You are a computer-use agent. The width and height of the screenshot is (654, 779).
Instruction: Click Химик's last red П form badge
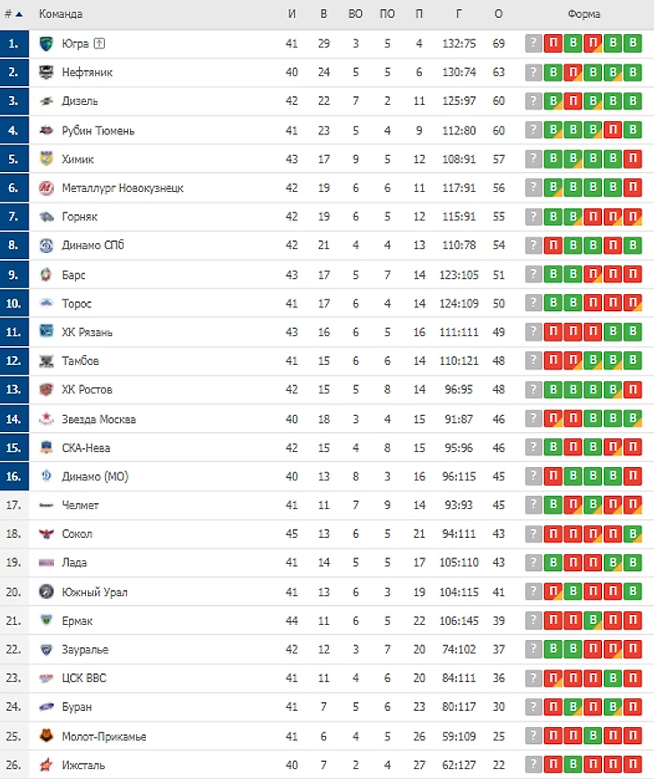pyautogui.click(x=632, y=159)
